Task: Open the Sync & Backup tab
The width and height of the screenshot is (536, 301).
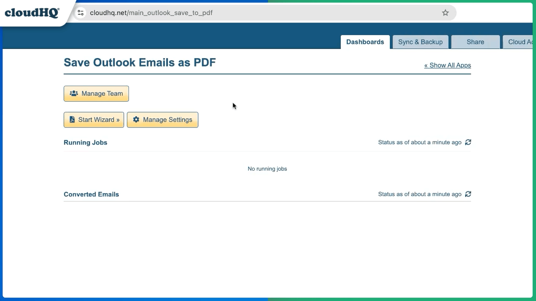Action: point(420,42)
